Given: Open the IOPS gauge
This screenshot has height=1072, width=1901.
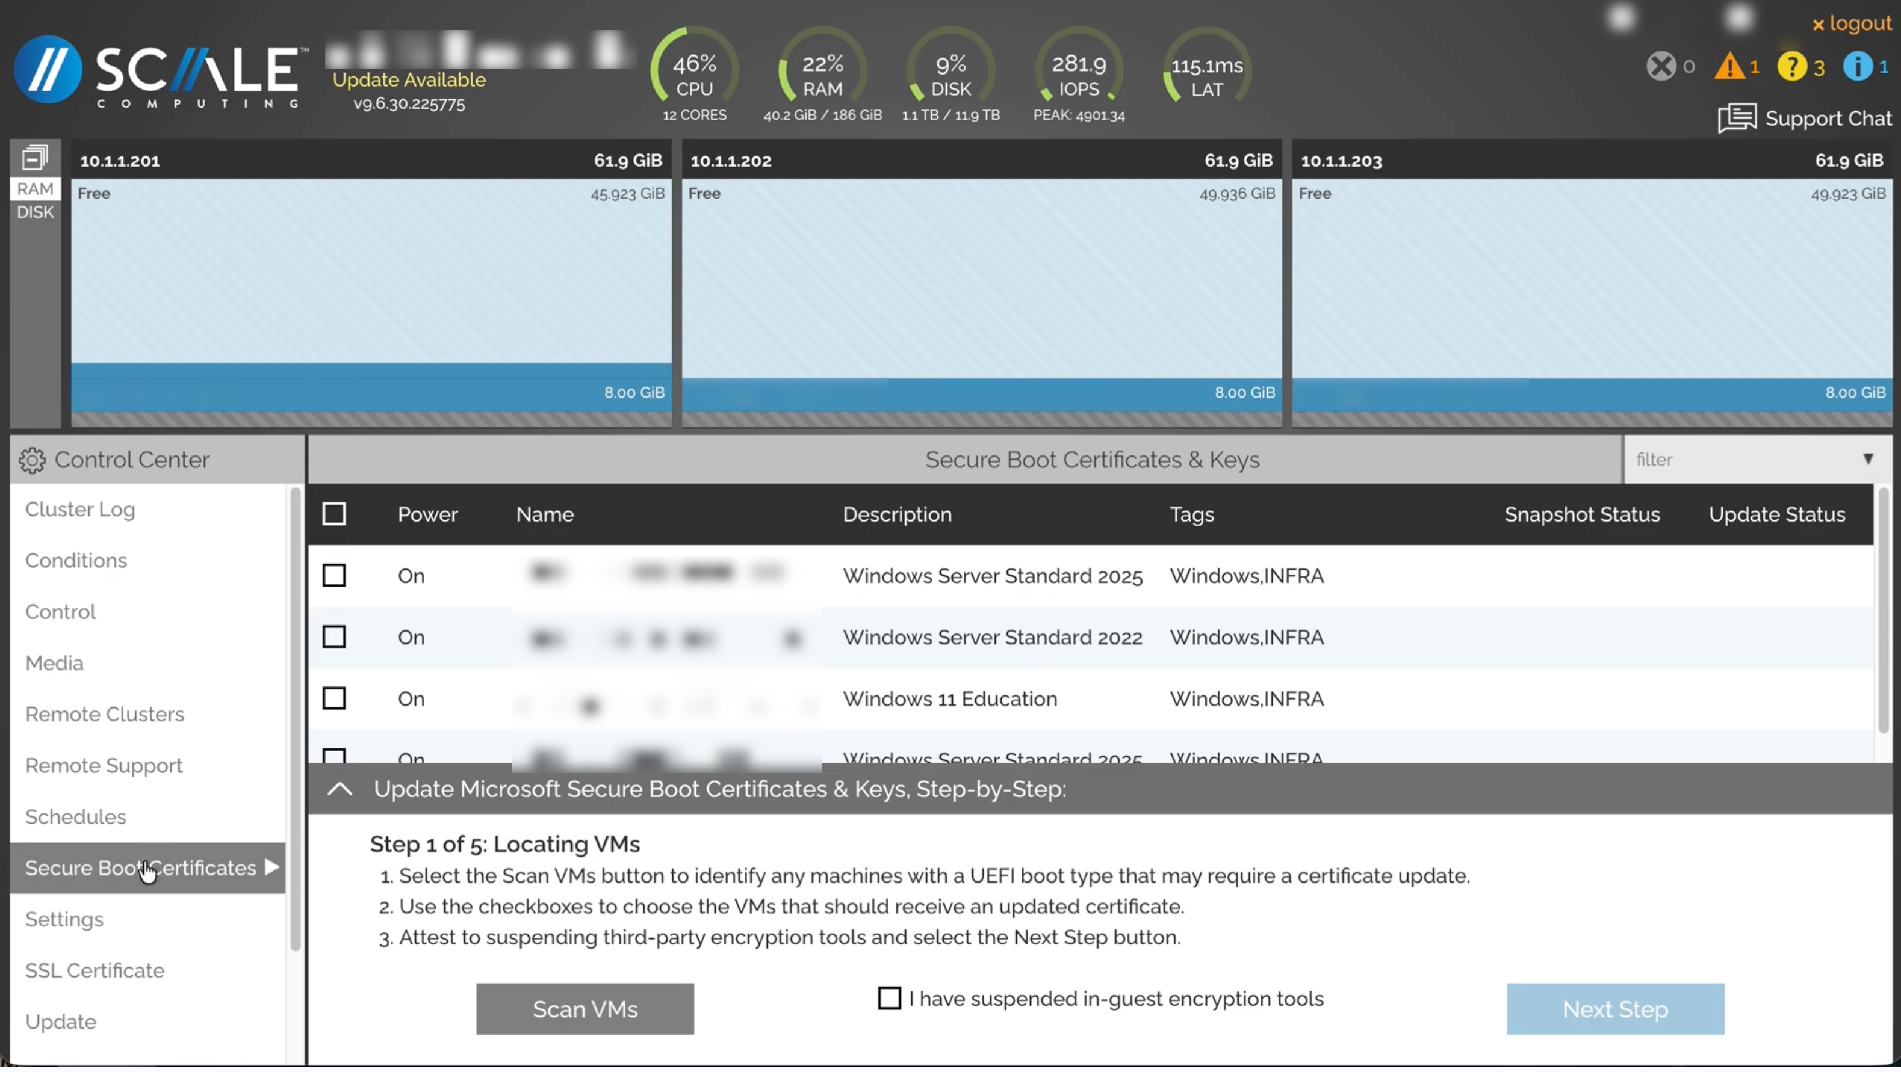Looking at the screenshot, I should tap(1079, 75).
